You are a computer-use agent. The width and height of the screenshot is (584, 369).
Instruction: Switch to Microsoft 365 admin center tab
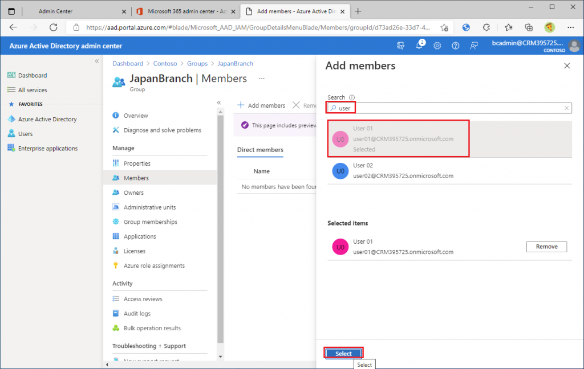(x=186, y=11)
